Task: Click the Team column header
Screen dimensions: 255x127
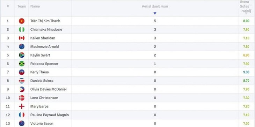Action: coord(22,6)
